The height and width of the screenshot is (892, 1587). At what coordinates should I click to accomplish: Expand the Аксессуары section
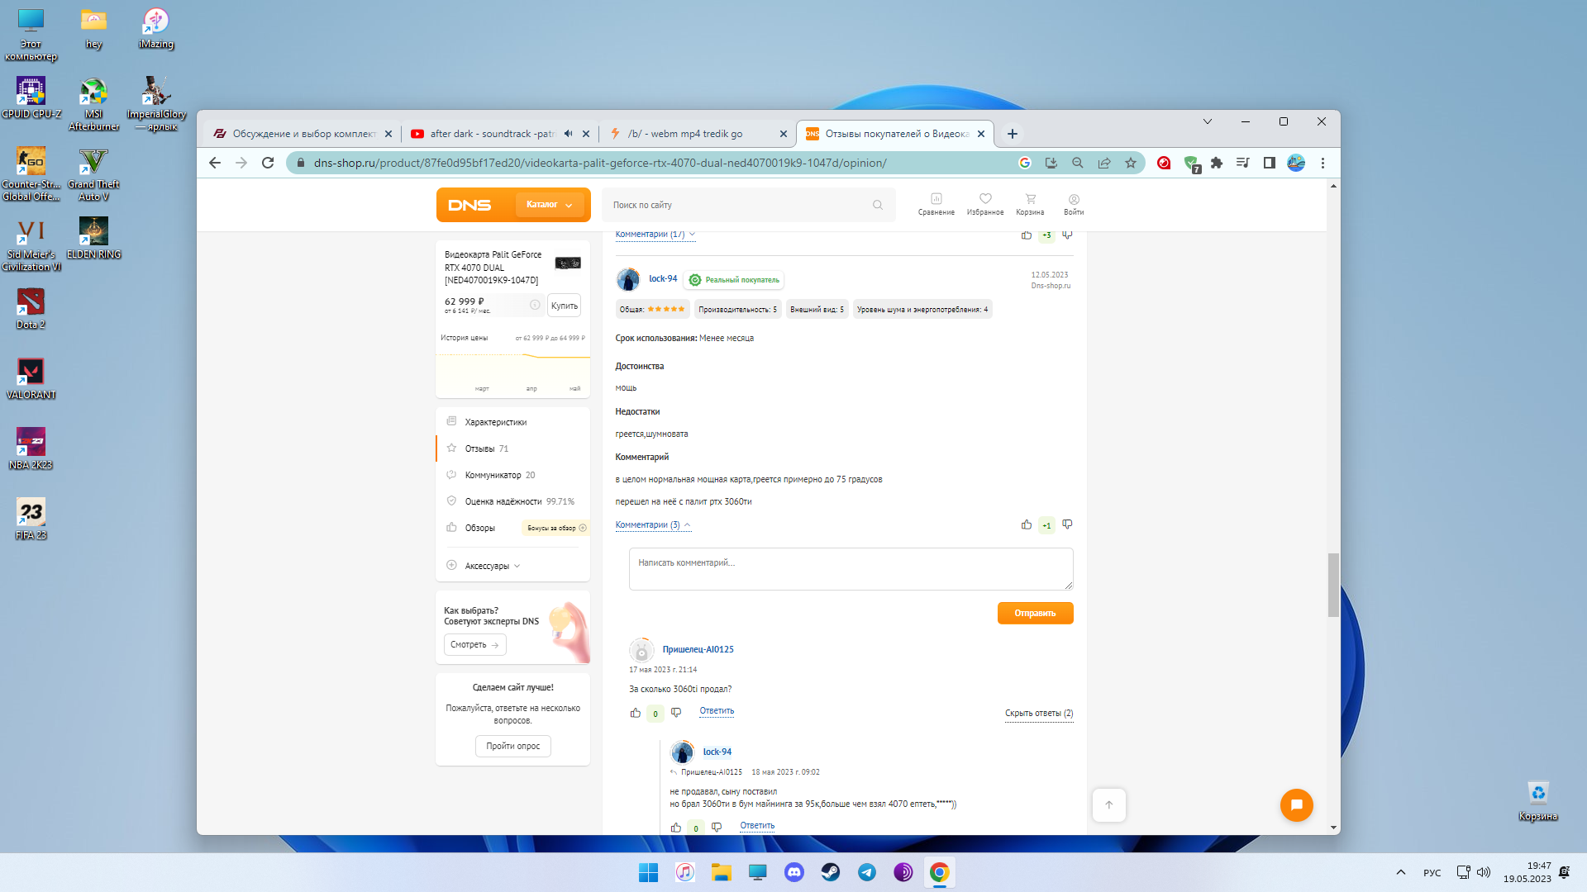coord(487,566)
